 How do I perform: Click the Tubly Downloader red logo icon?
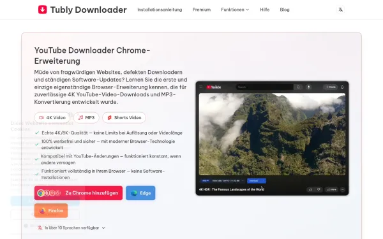click(x=43, y=10)
